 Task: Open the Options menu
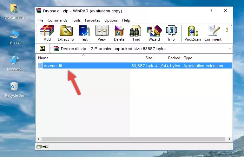111,20
